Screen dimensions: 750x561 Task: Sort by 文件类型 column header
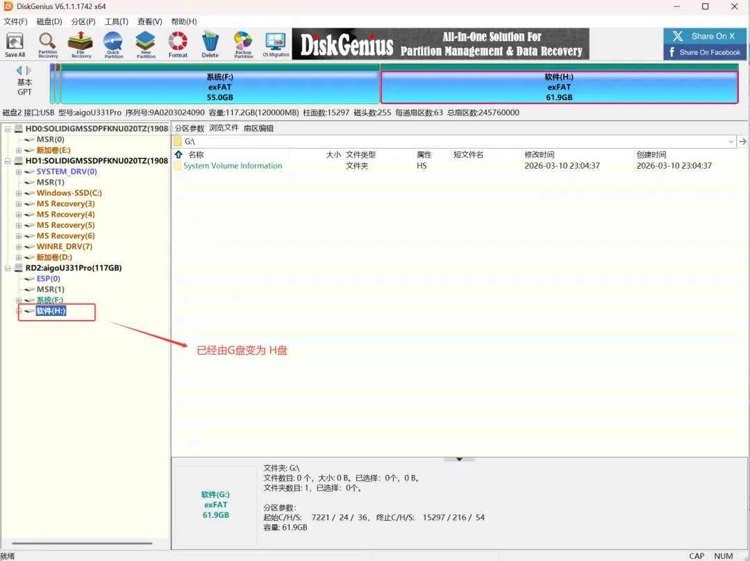[x=360, y=154]
